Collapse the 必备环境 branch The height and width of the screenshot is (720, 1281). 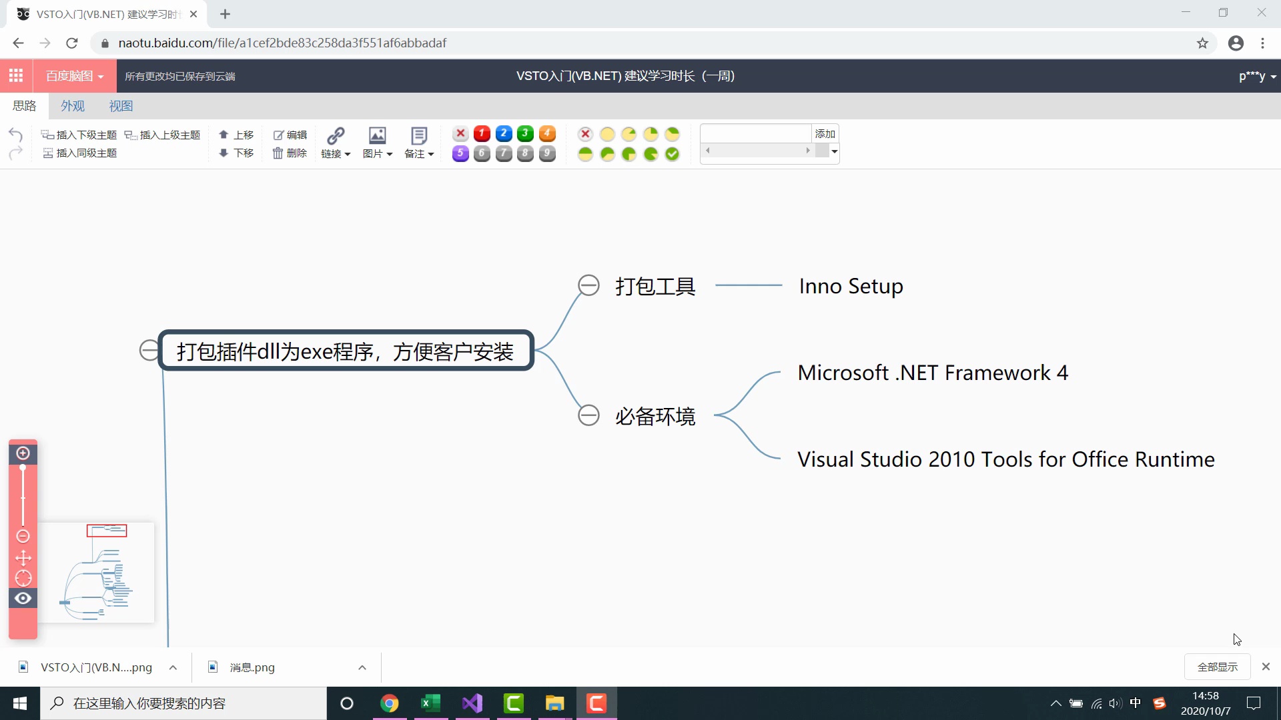coord(588,415)
